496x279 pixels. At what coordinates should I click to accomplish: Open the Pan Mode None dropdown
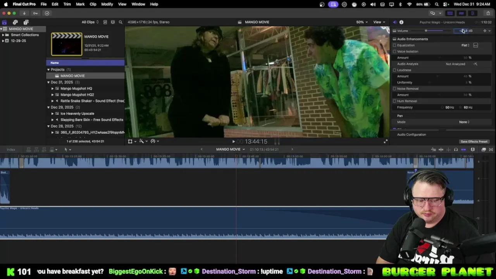464,122
